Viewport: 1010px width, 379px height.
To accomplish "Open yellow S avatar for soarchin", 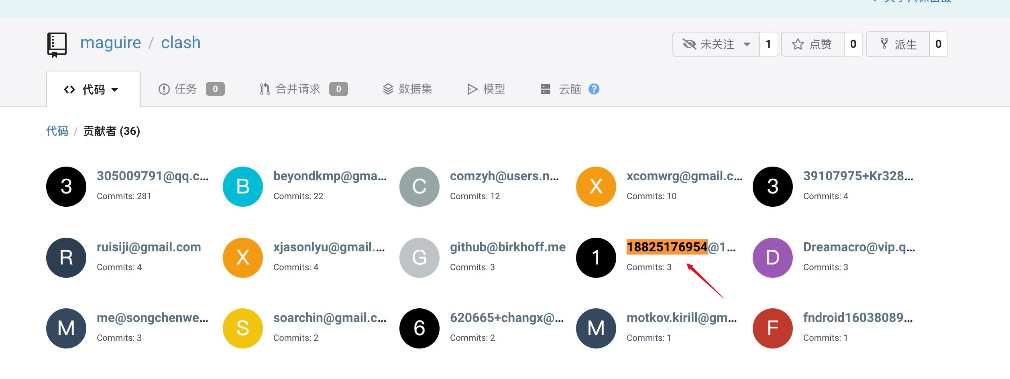I will click(243, 328).
